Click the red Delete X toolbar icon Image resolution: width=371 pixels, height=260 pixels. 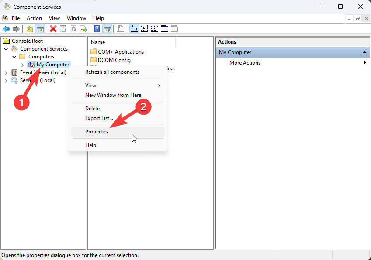pos(53,29)
